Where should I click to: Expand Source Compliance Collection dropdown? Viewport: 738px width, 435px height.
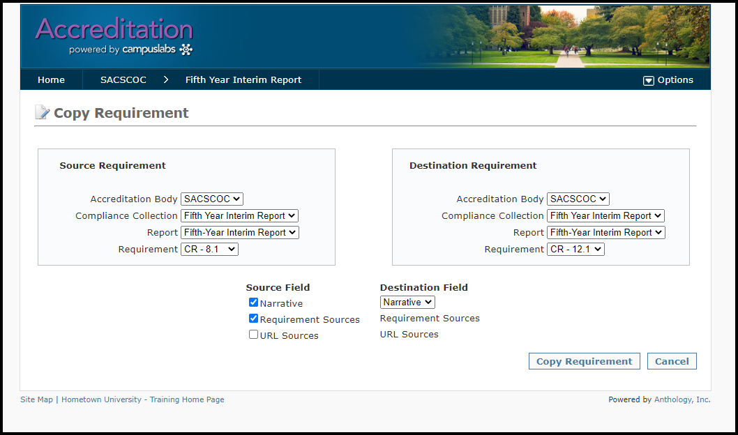click(239, 216)
